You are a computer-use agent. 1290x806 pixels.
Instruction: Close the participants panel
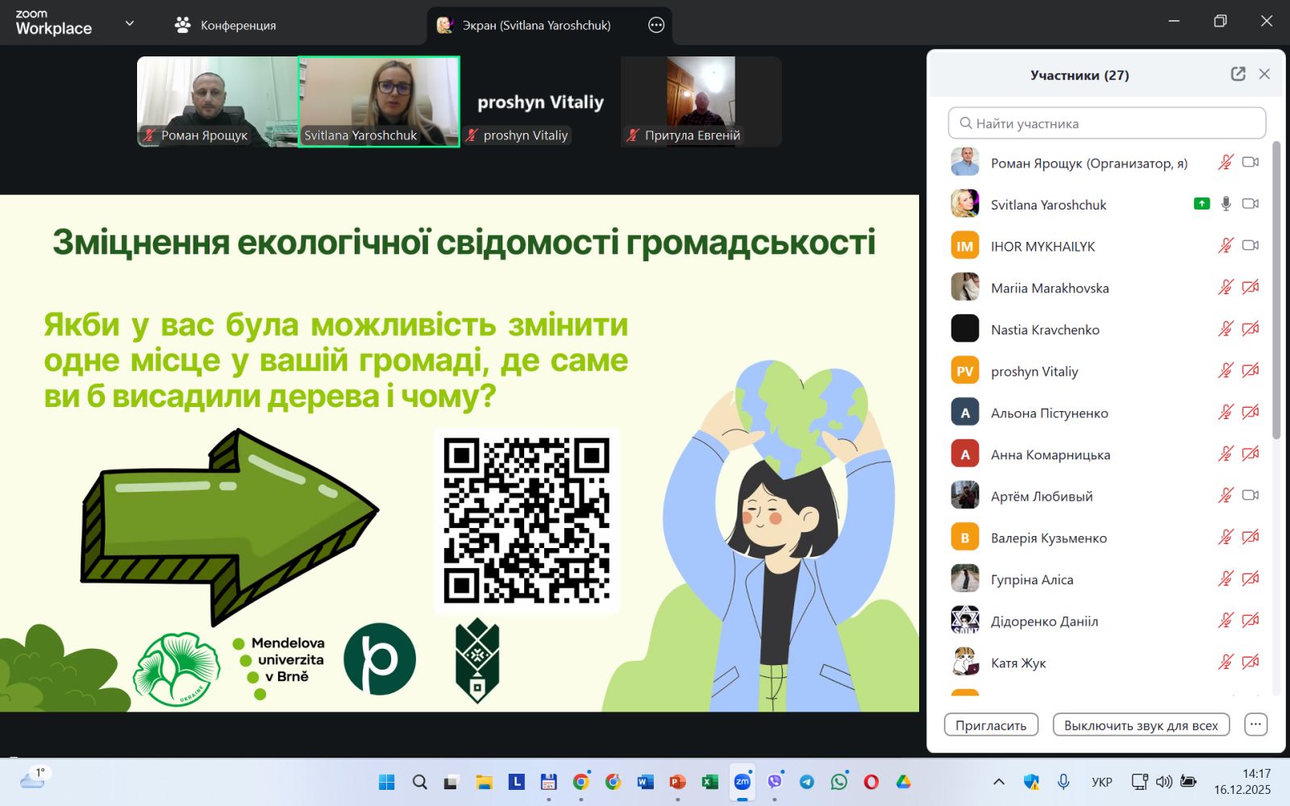[x=1264, y=74]
